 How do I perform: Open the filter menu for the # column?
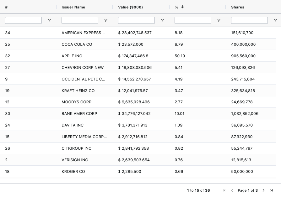click(49, 20)
